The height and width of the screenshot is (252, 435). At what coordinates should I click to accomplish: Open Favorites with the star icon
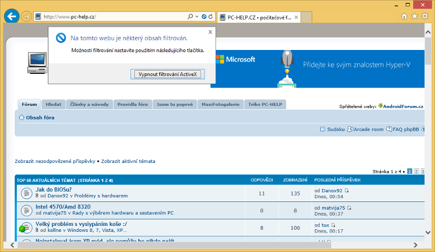coord(415,16)
